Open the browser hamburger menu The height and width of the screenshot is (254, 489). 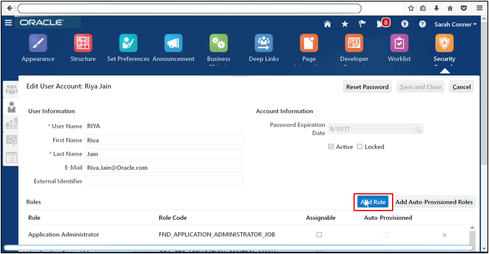tap(479, 8)
